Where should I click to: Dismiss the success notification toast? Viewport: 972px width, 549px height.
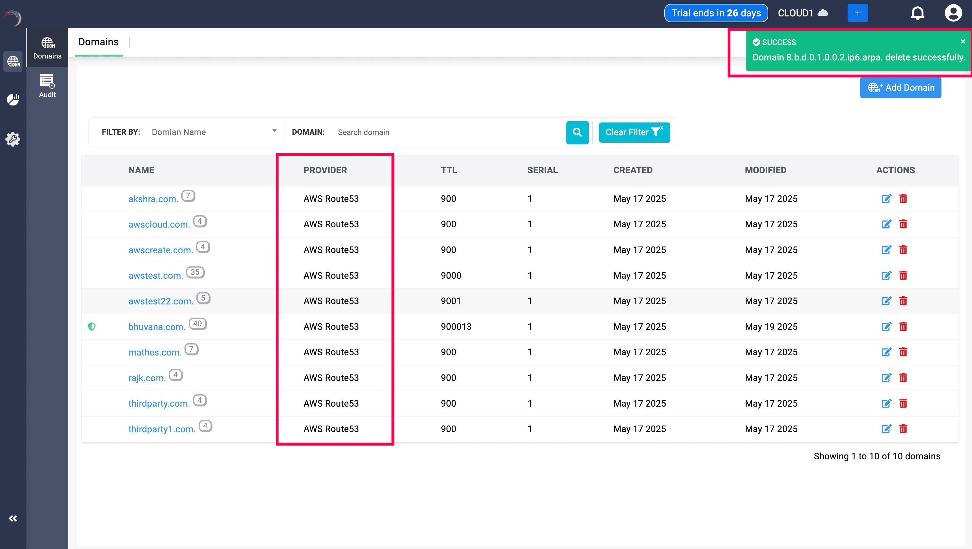click(963, 41)
